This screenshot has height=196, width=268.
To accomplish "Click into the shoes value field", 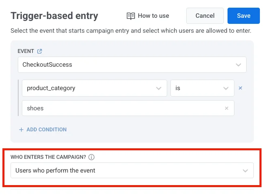I will (121, 108).
